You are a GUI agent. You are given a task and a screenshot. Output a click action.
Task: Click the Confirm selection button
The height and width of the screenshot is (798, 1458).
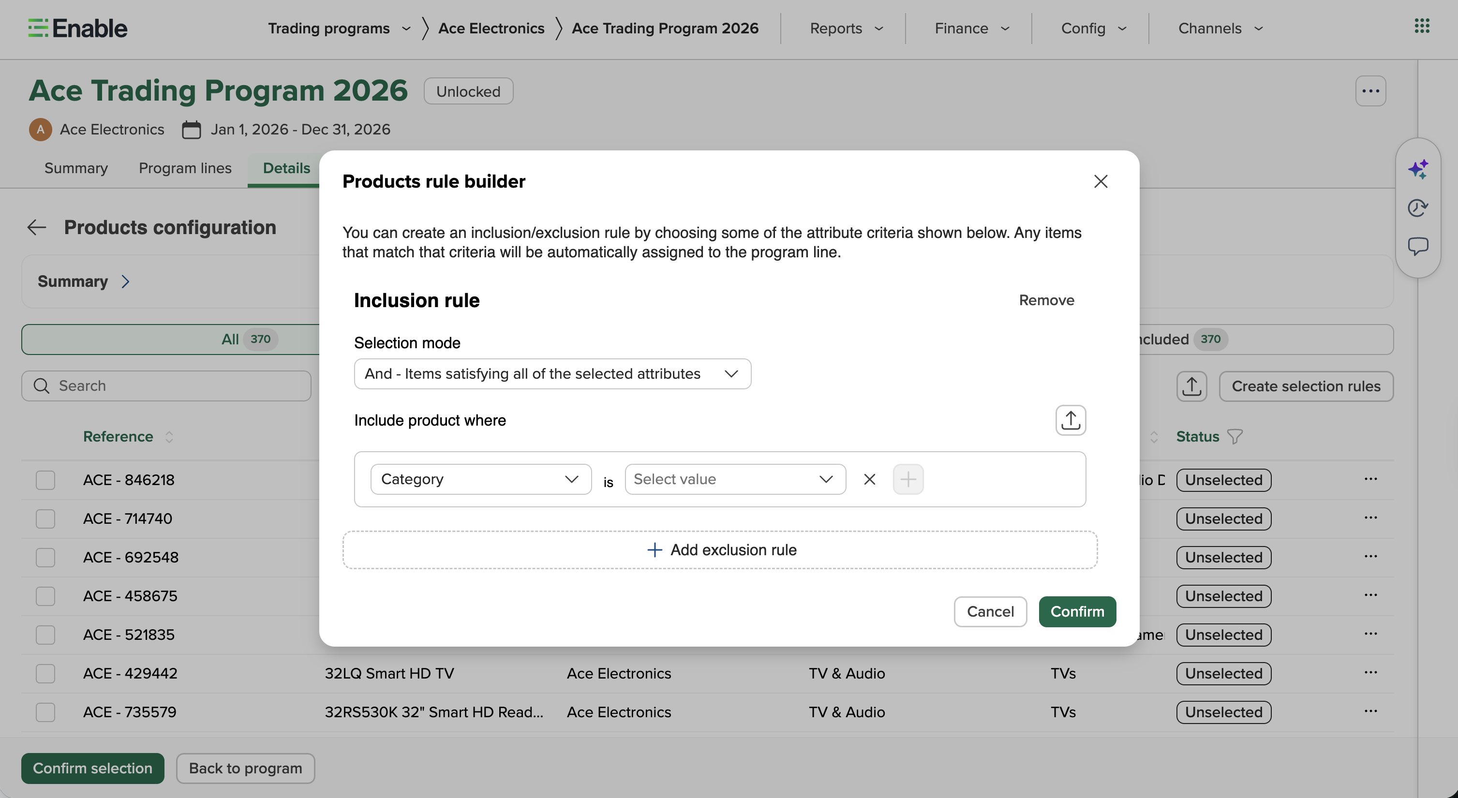[93, 768]
